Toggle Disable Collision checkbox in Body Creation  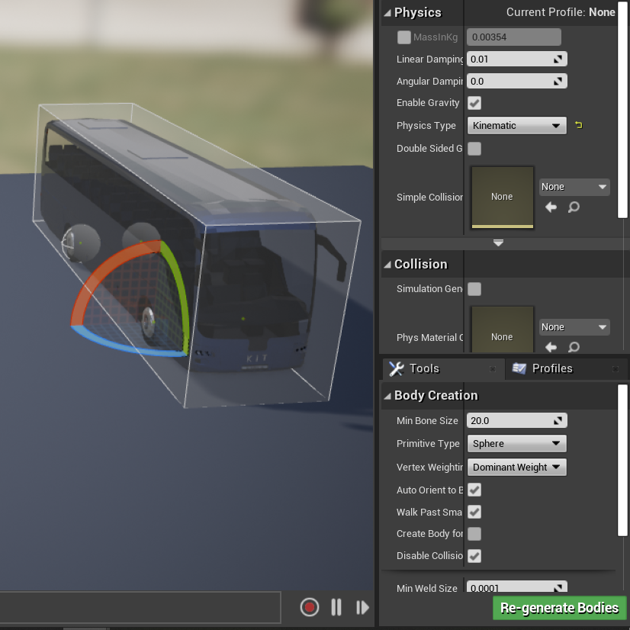tap(474, 556)
